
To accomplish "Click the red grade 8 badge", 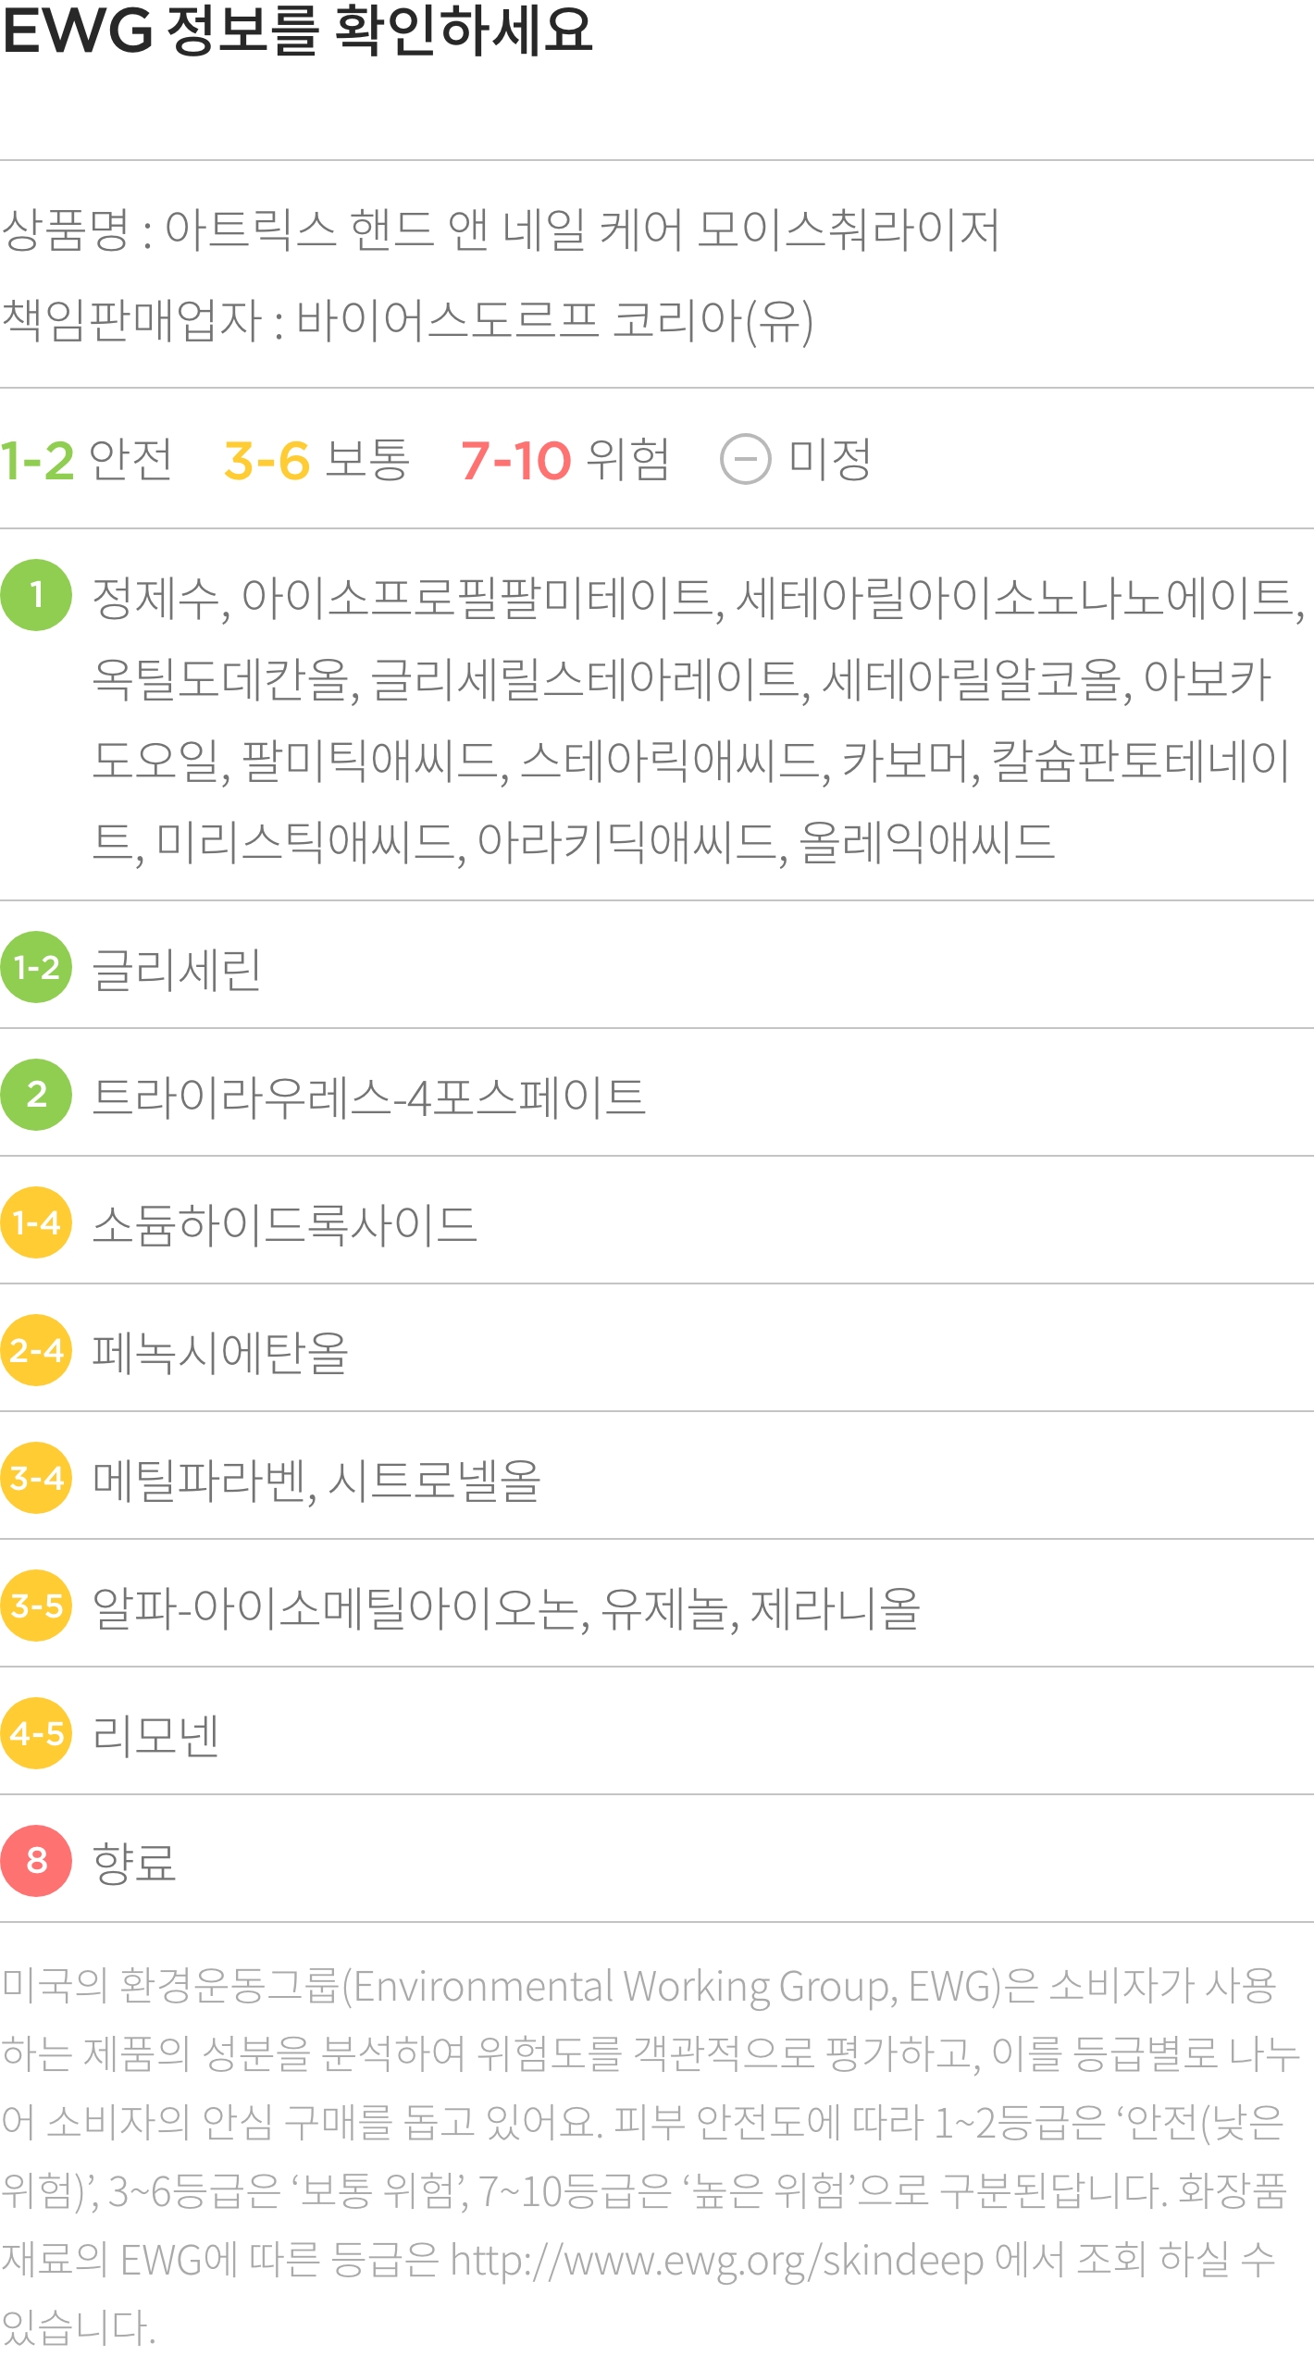I will tap(36, 1861).
